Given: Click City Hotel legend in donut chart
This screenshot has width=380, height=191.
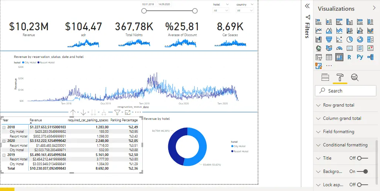Looking at the screenshot, I should (x=239, y=146).
